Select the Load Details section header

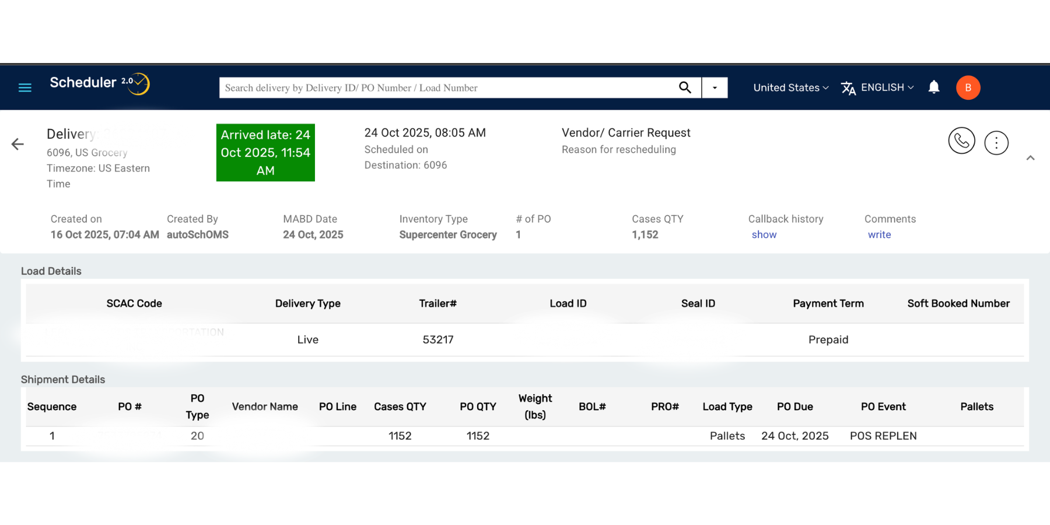tap(51, 271)
